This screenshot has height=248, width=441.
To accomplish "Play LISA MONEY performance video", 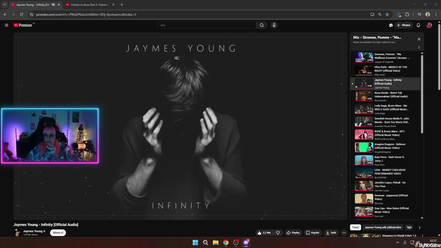I will coord(385,173).
